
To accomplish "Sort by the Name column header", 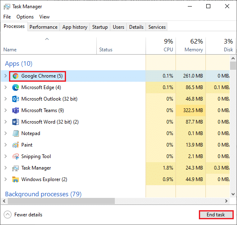I will click(48, 46).
